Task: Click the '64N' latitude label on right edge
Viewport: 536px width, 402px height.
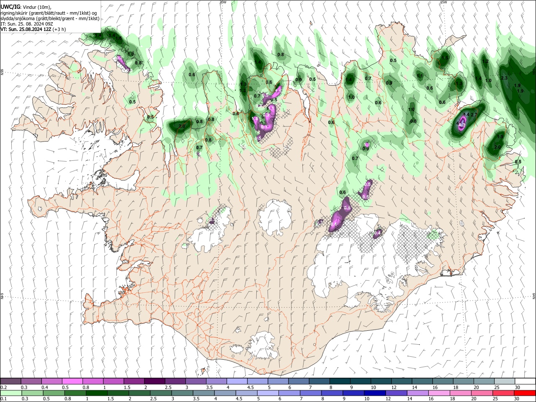Action: [534, 296]
